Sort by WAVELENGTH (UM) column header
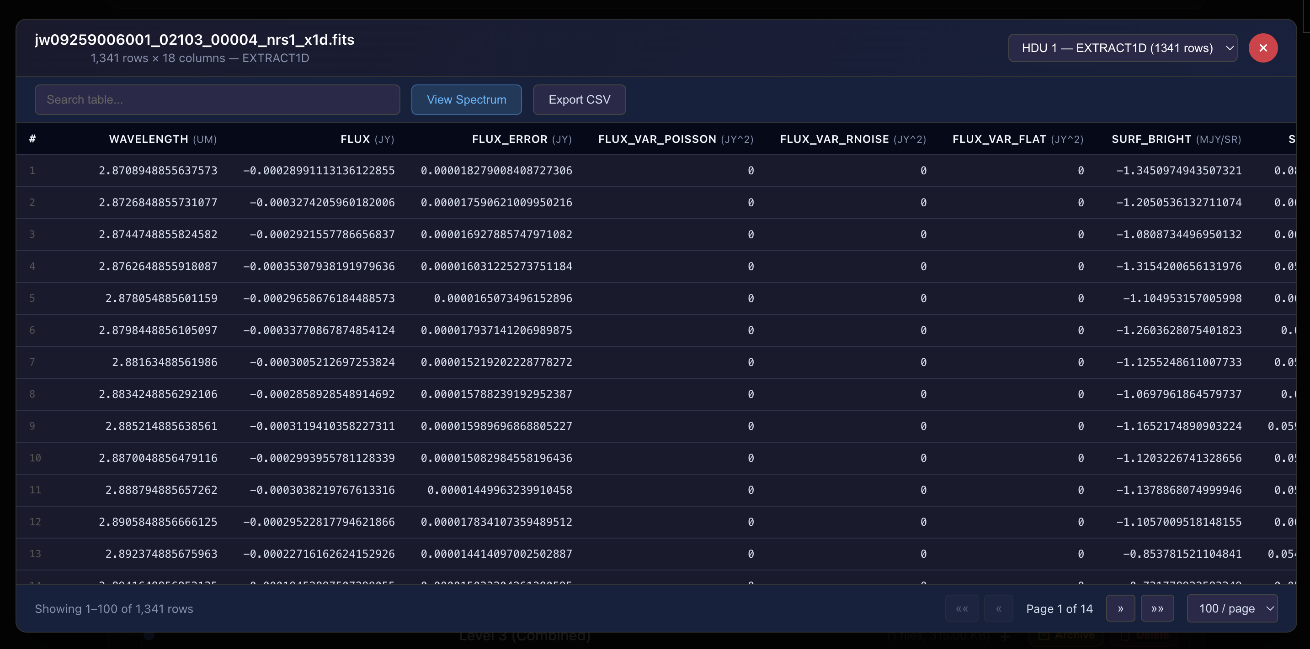 point(163,139)
